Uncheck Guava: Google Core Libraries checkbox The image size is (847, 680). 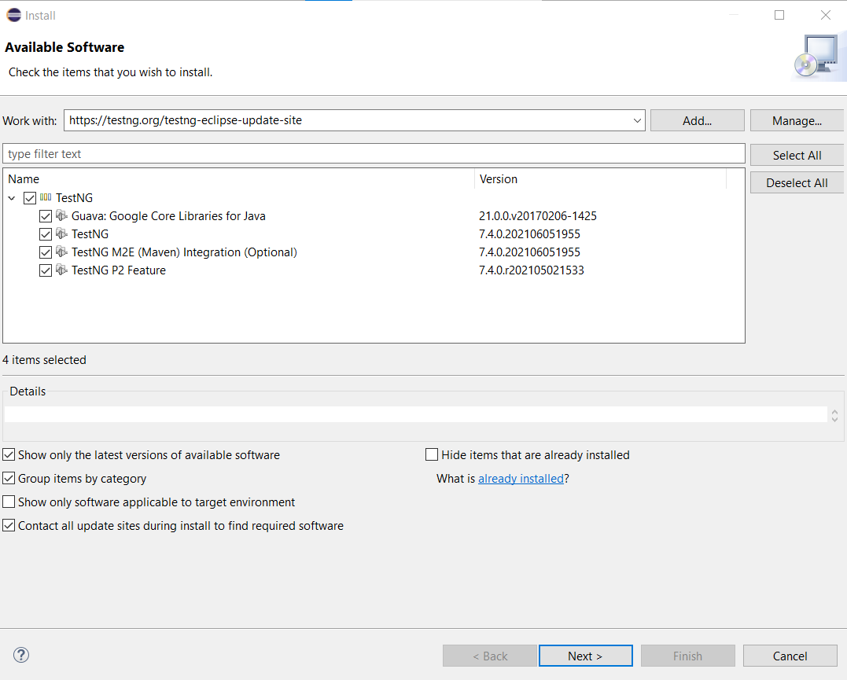click(46, 215)
